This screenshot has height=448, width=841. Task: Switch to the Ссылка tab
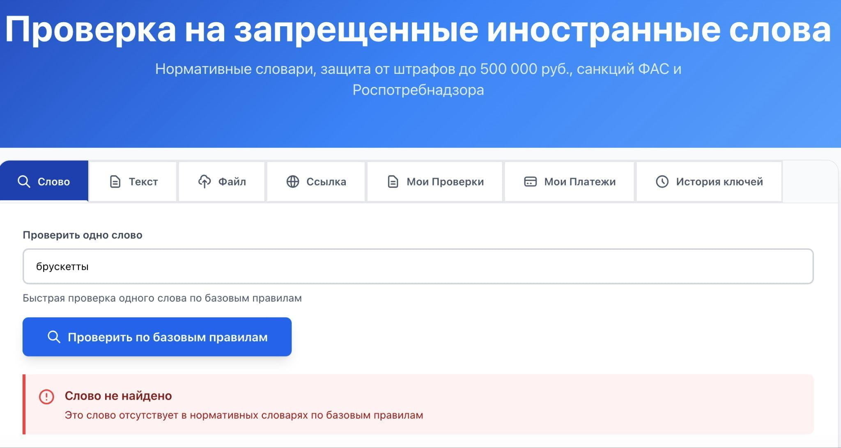click(x=316, y=181)
